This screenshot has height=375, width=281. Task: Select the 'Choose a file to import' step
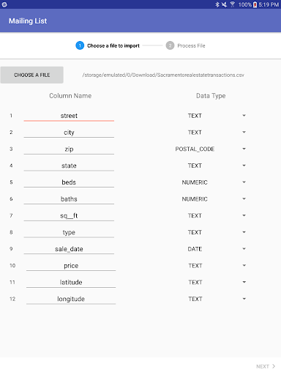pos(113,45)
